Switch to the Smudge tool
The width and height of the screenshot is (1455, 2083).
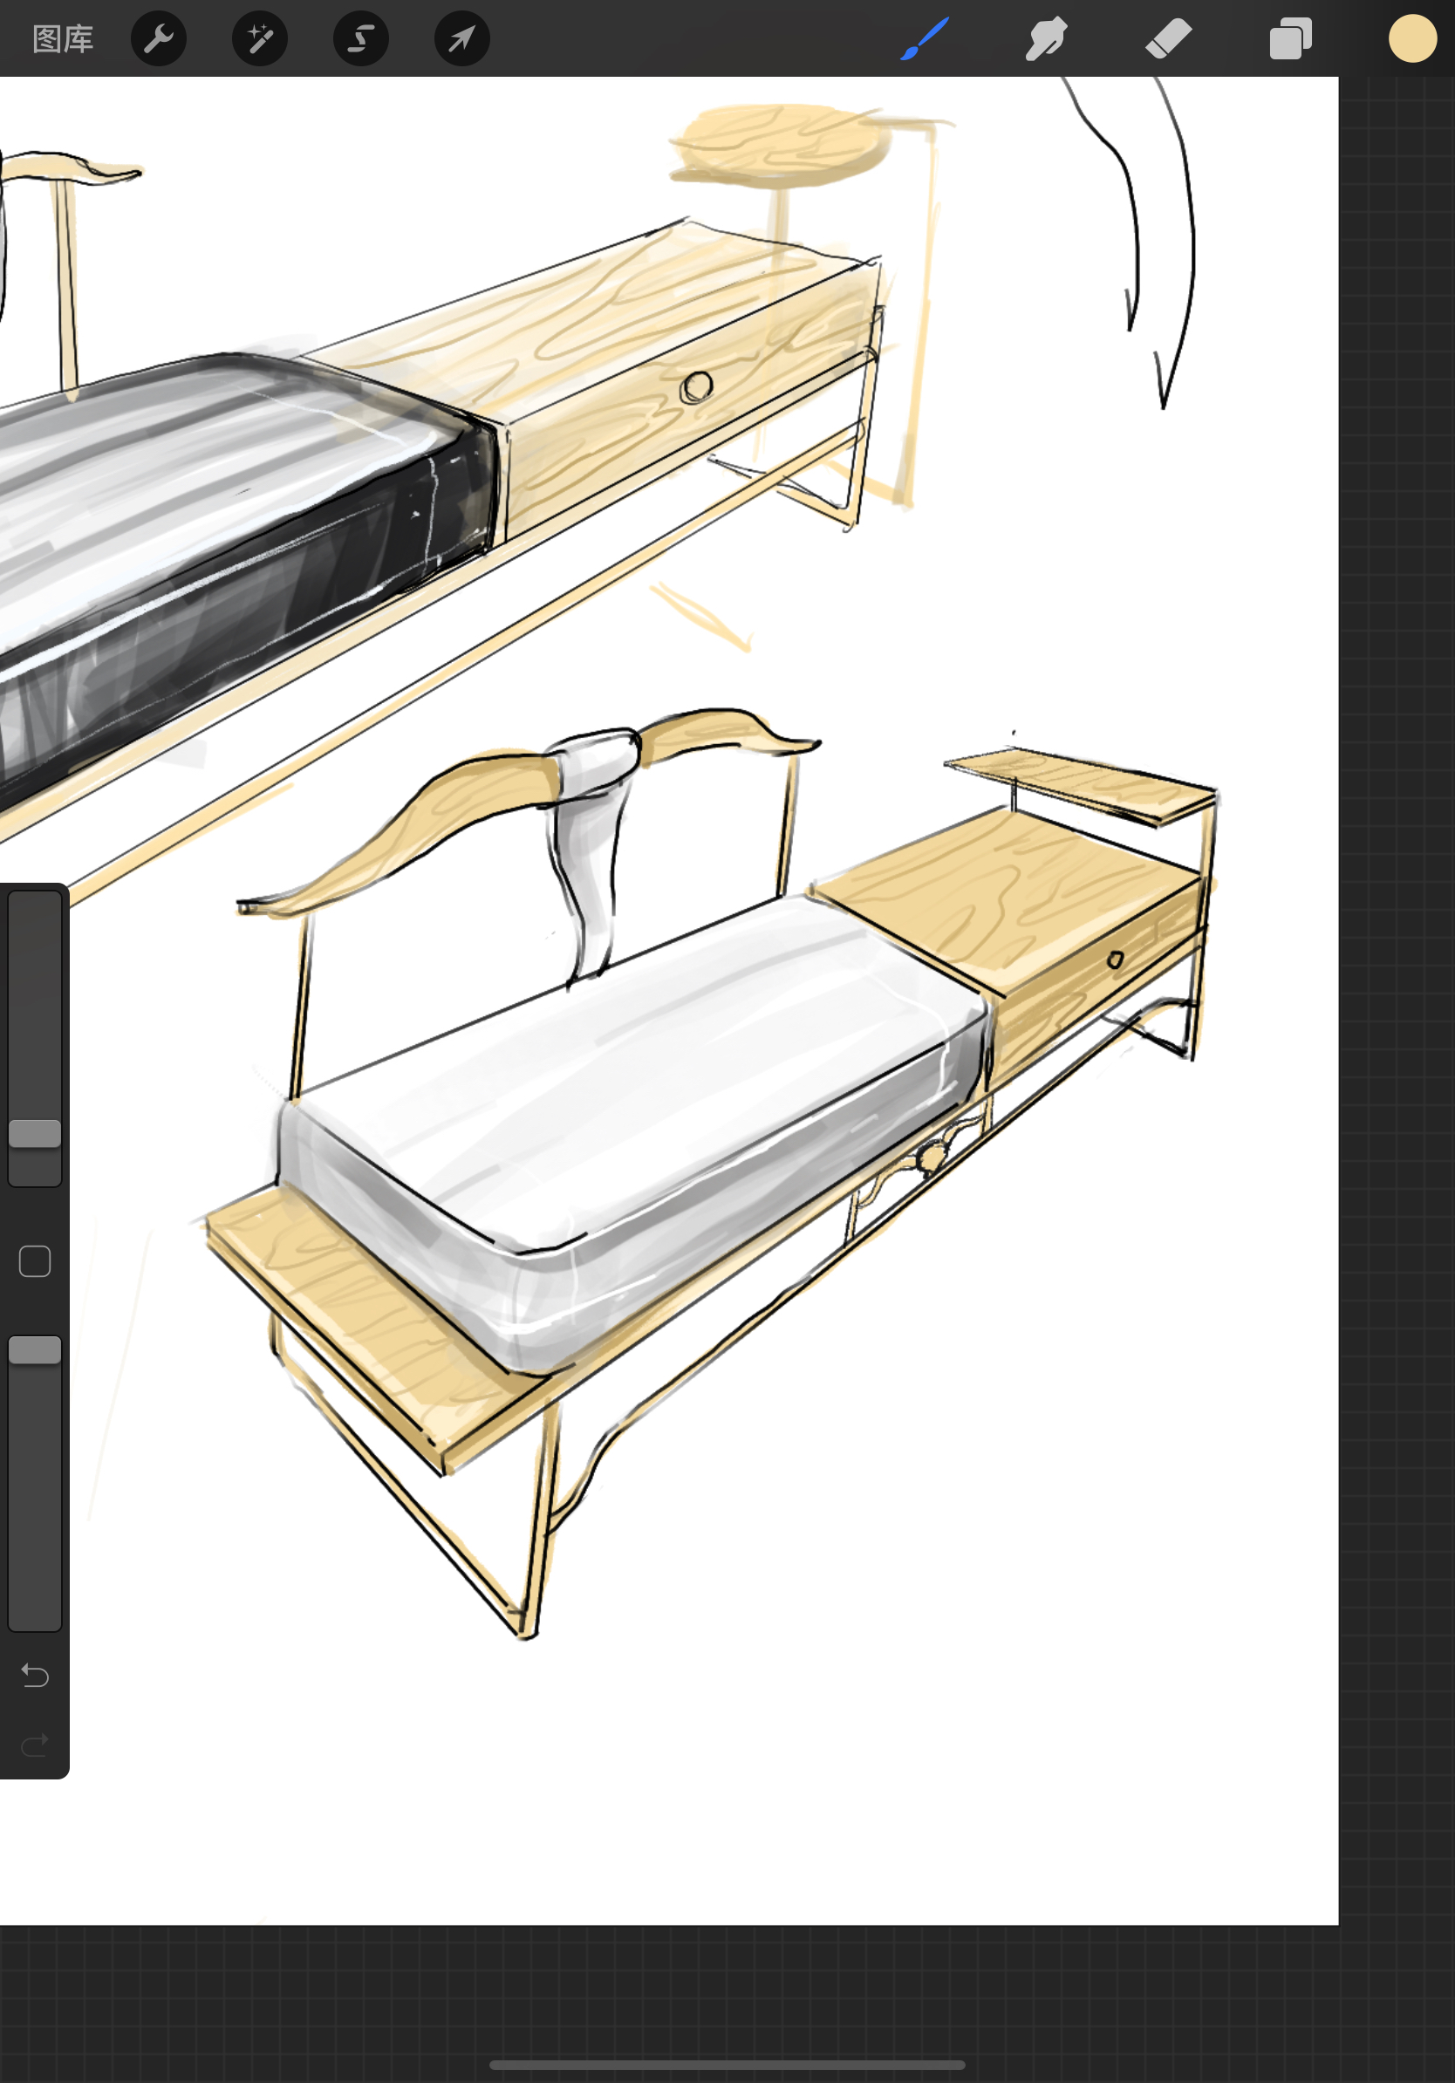click(1045, 38)
